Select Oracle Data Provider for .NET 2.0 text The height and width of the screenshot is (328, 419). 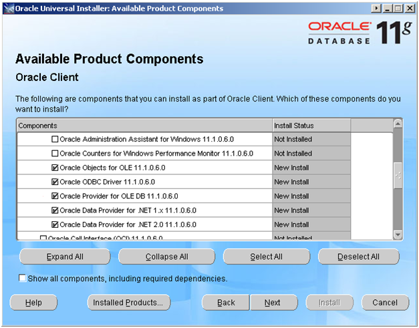[128, 224]
